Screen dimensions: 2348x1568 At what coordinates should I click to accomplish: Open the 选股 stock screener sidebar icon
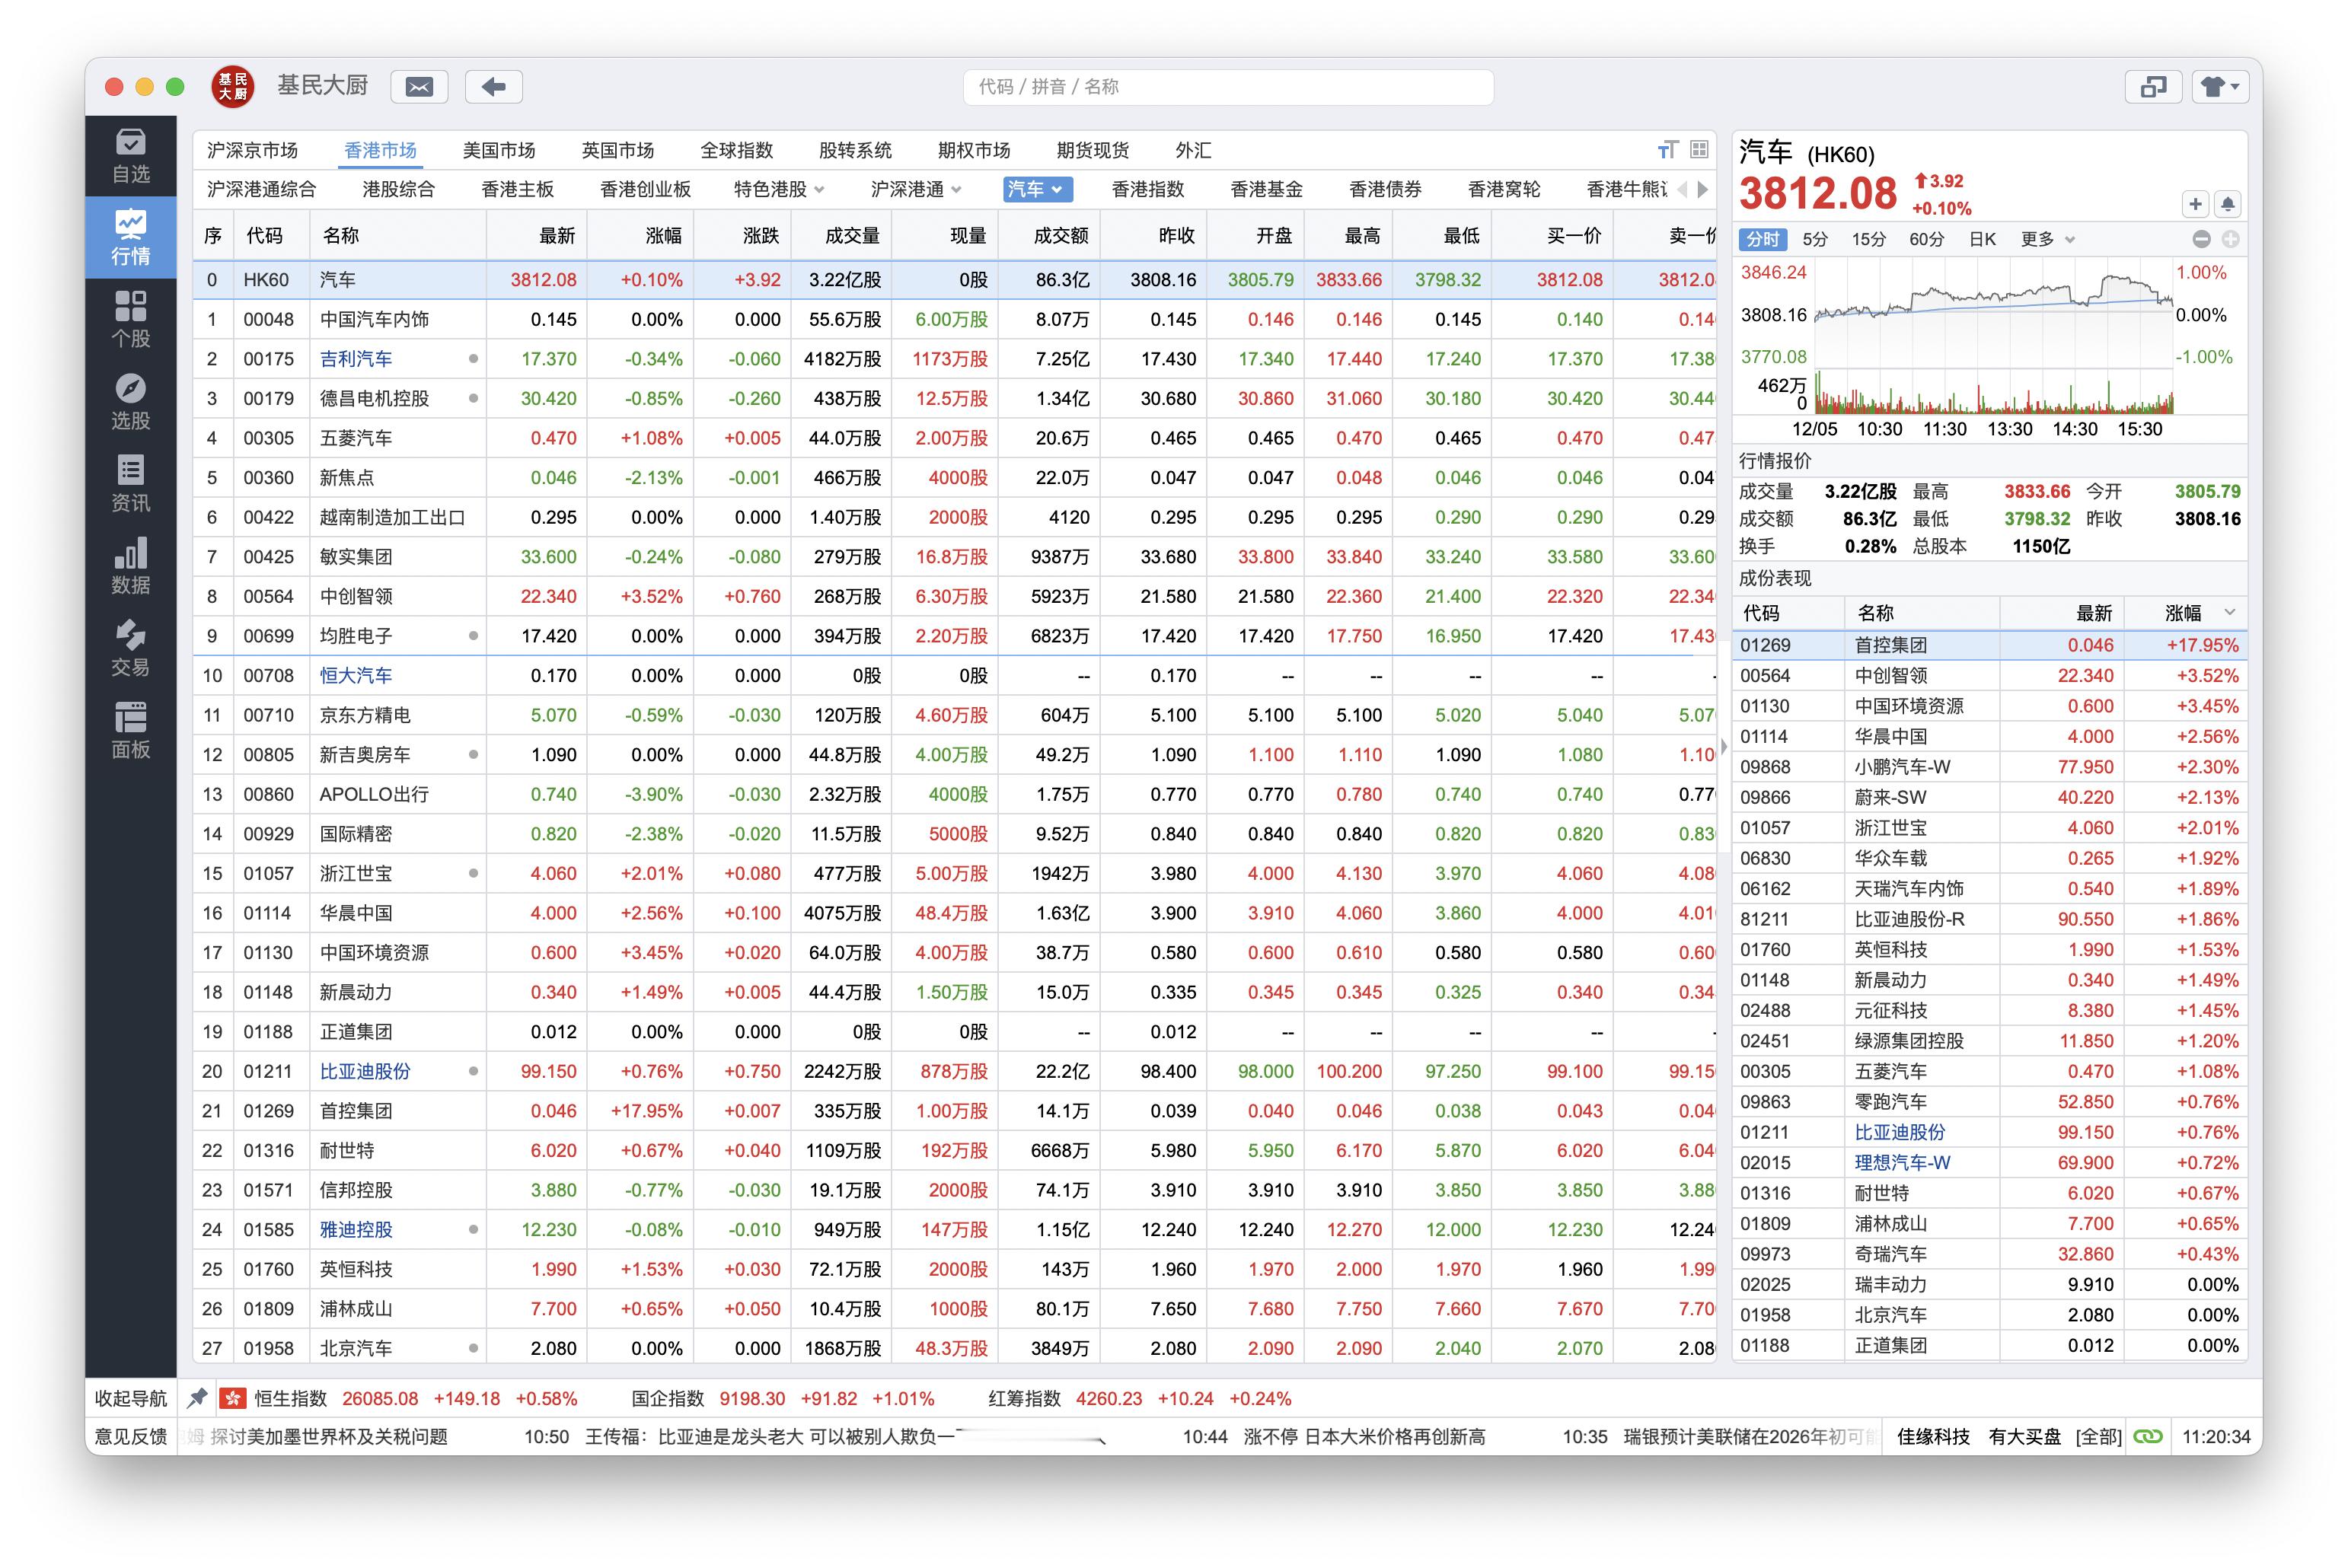[130, 402]
